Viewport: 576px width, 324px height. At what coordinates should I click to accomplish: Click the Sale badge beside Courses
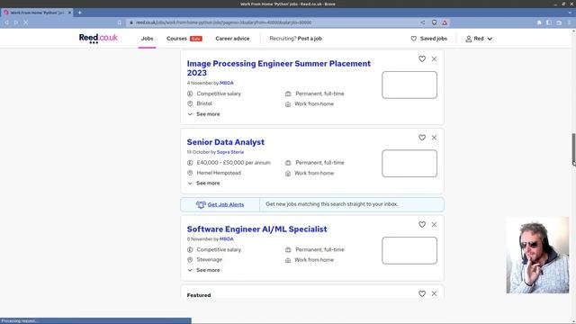[x=196, y=39]
